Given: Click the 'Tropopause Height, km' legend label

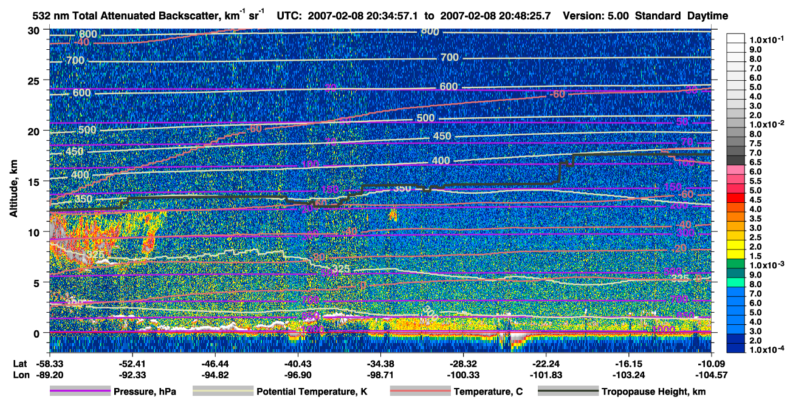Looking at the screenshot, I should pos(653,392).
